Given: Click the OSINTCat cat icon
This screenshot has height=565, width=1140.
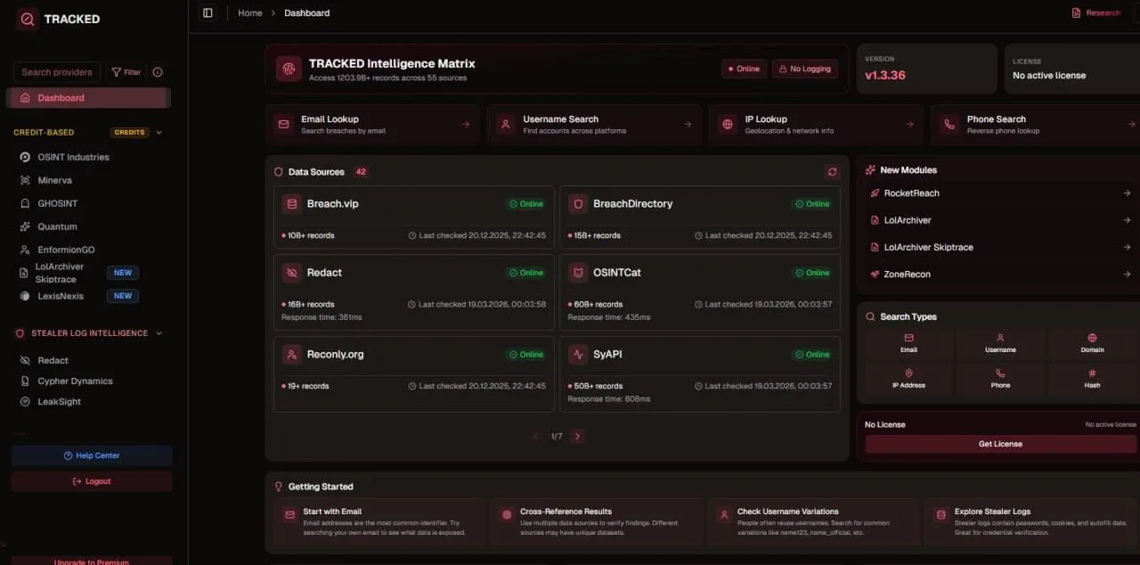Looking at the screenshot, I should point(577,273).
